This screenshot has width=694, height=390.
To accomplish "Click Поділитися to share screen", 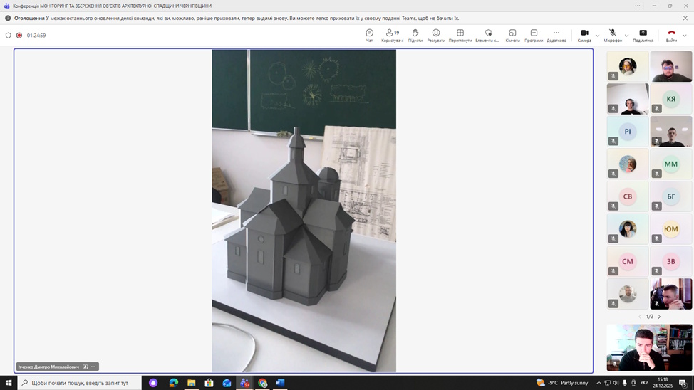I will (643, 35).
